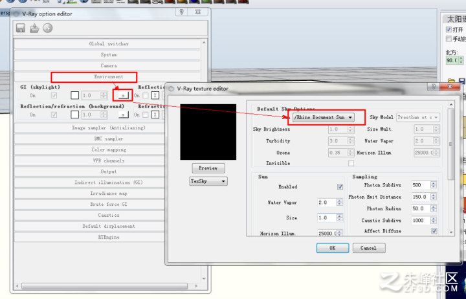This screenshot has width=466, height=299.
Task: Expand the Indirect illumination (GI) rollout
Action: [109, 183]
